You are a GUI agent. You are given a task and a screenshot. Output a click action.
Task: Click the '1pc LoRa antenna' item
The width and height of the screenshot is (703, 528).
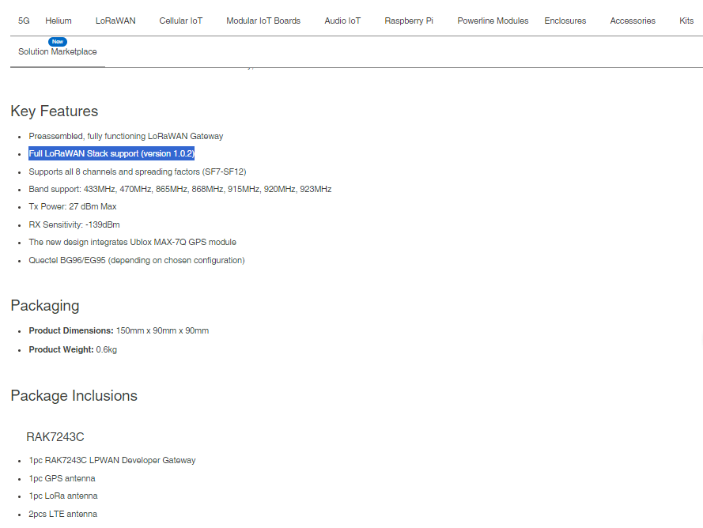click(x=63, y=496)
